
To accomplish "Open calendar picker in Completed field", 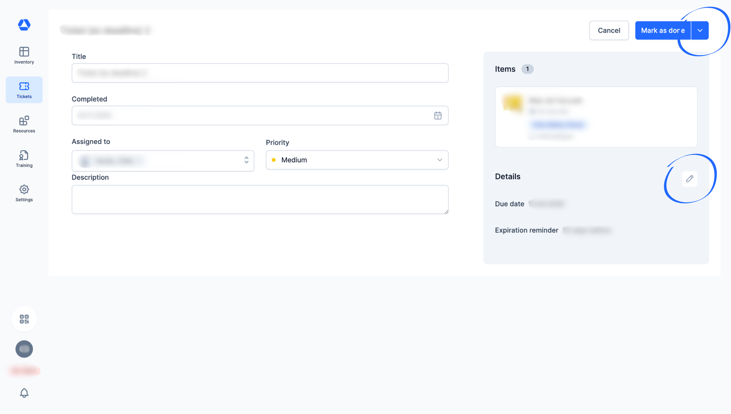I will tap(438, 115).
